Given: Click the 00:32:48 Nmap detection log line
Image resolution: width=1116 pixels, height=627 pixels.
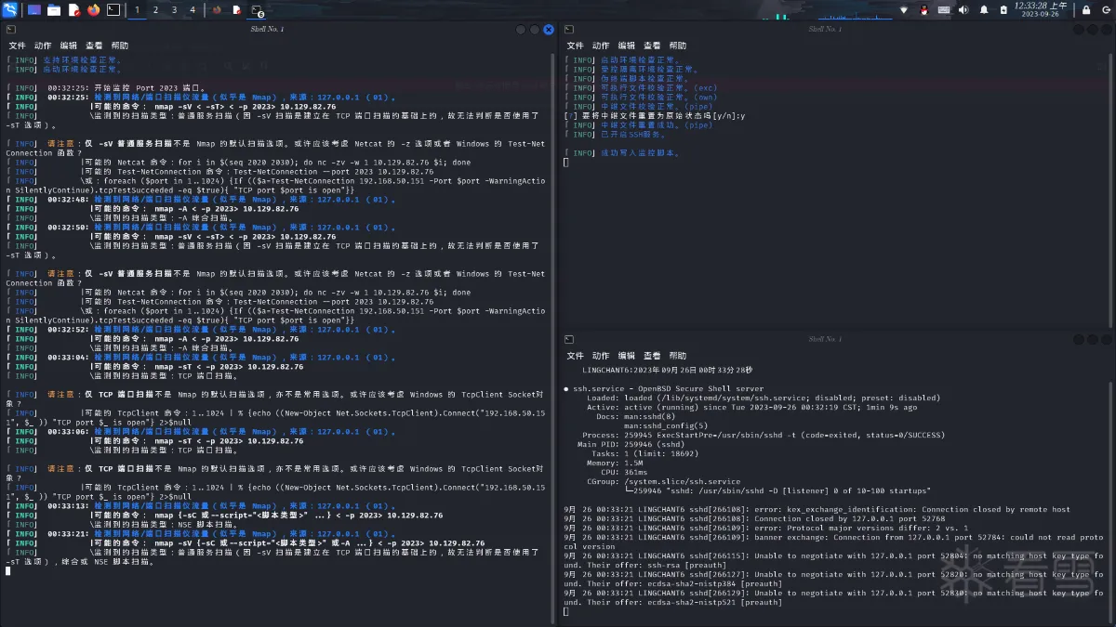Looking at the screenshot, I should [x=203, y=200].
